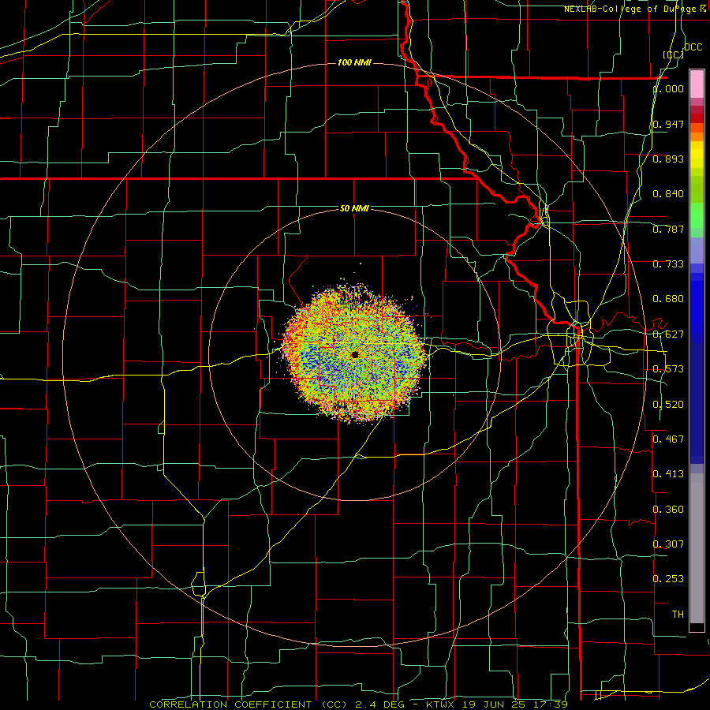Click the 0.840 scale value
The width and height of the screenshot is (710, 710).
668,194
